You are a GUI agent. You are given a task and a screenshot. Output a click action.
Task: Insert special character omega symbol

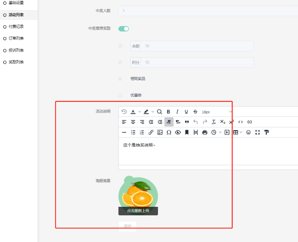[169, 132]
